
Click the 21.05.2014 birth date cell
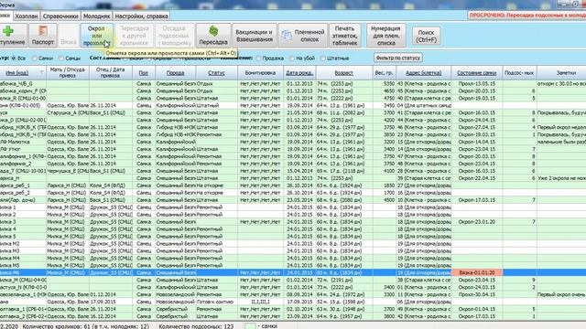pyautogui.click(x=299, y=113)
